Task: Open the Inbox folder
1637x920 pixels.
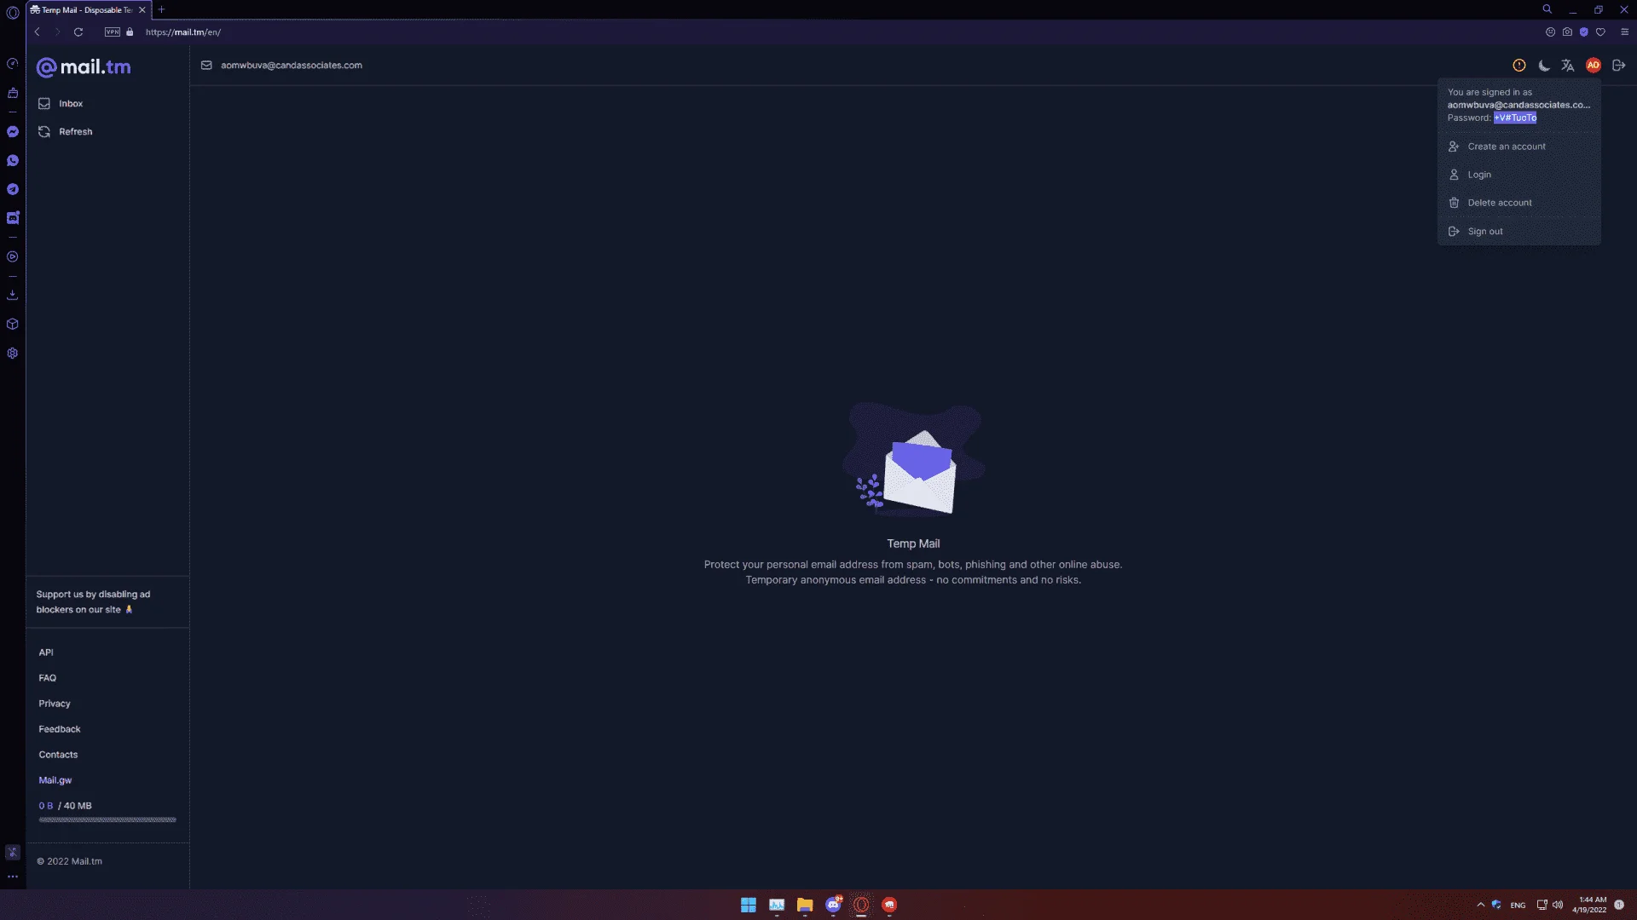Action: click(71, 103)
